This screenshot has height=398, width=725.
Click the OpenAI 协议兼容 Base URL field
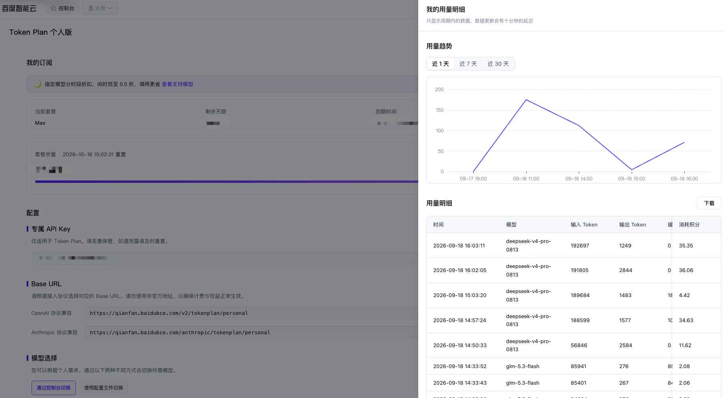click(x=251, y=313)
